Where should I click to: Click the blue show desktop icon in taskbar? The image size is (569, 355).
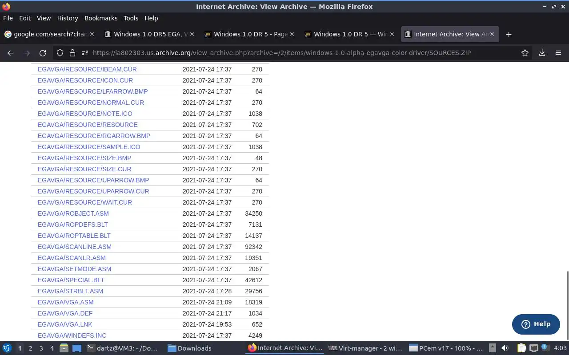[77, 348]
